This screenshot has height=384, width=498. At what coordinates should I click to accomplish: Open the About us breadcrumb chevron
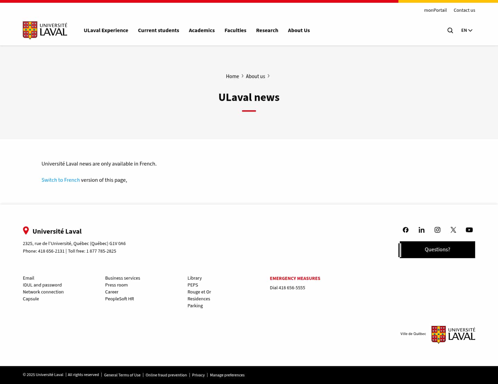268,76
